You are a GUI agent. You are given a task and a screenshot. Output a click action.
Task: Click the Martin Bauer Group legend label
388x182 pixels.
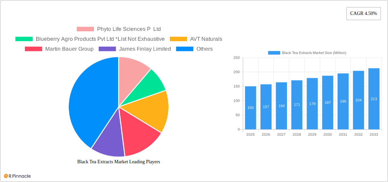click(x=69, y=49)
